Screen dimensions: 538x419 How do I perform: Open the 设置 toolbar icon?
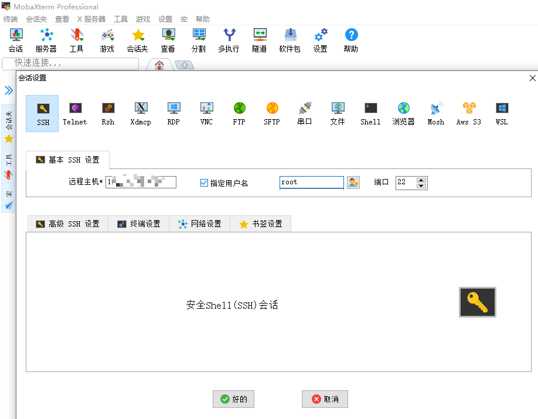coord(321,40)
